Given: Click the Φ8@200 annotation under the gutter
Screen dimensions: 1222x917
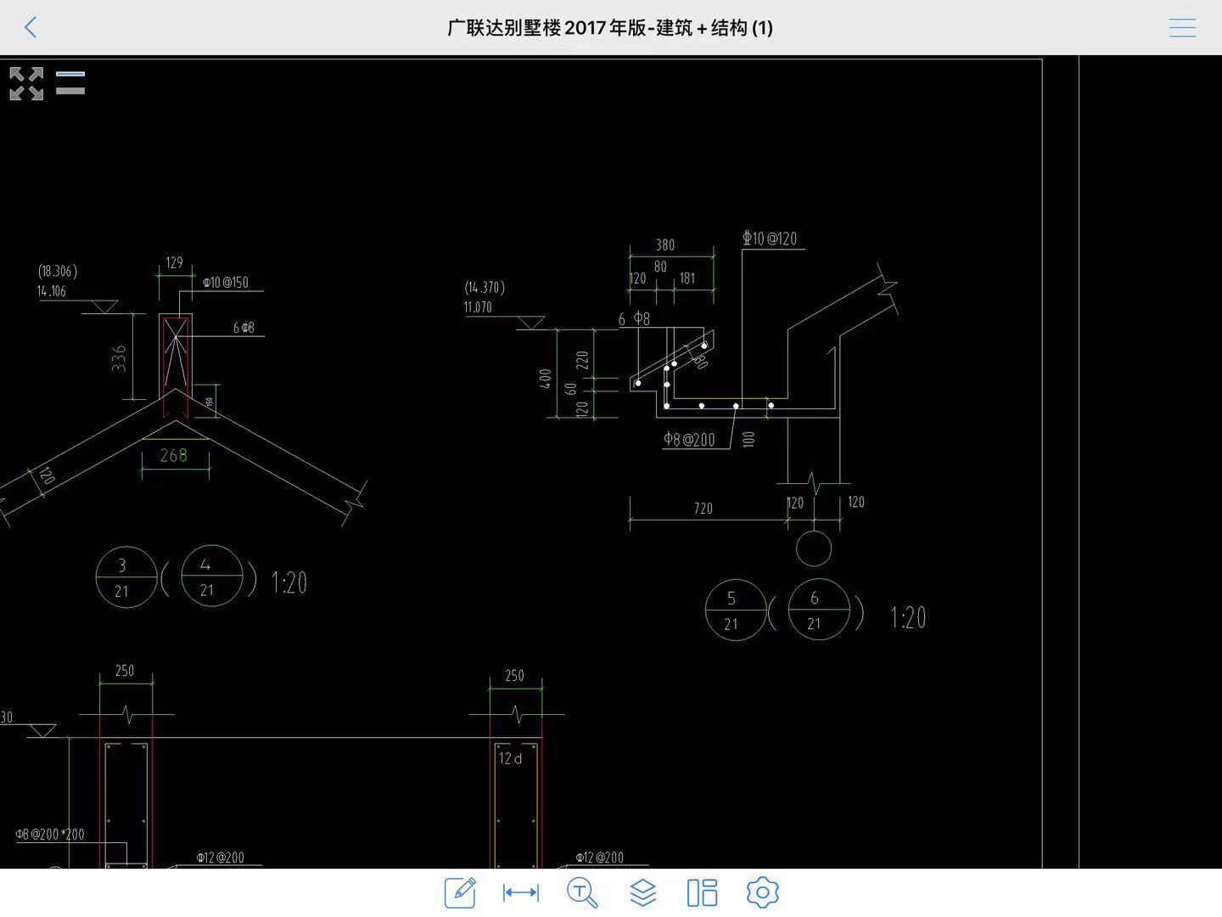Looking at the screenshot, I should (x=689, y=439).
